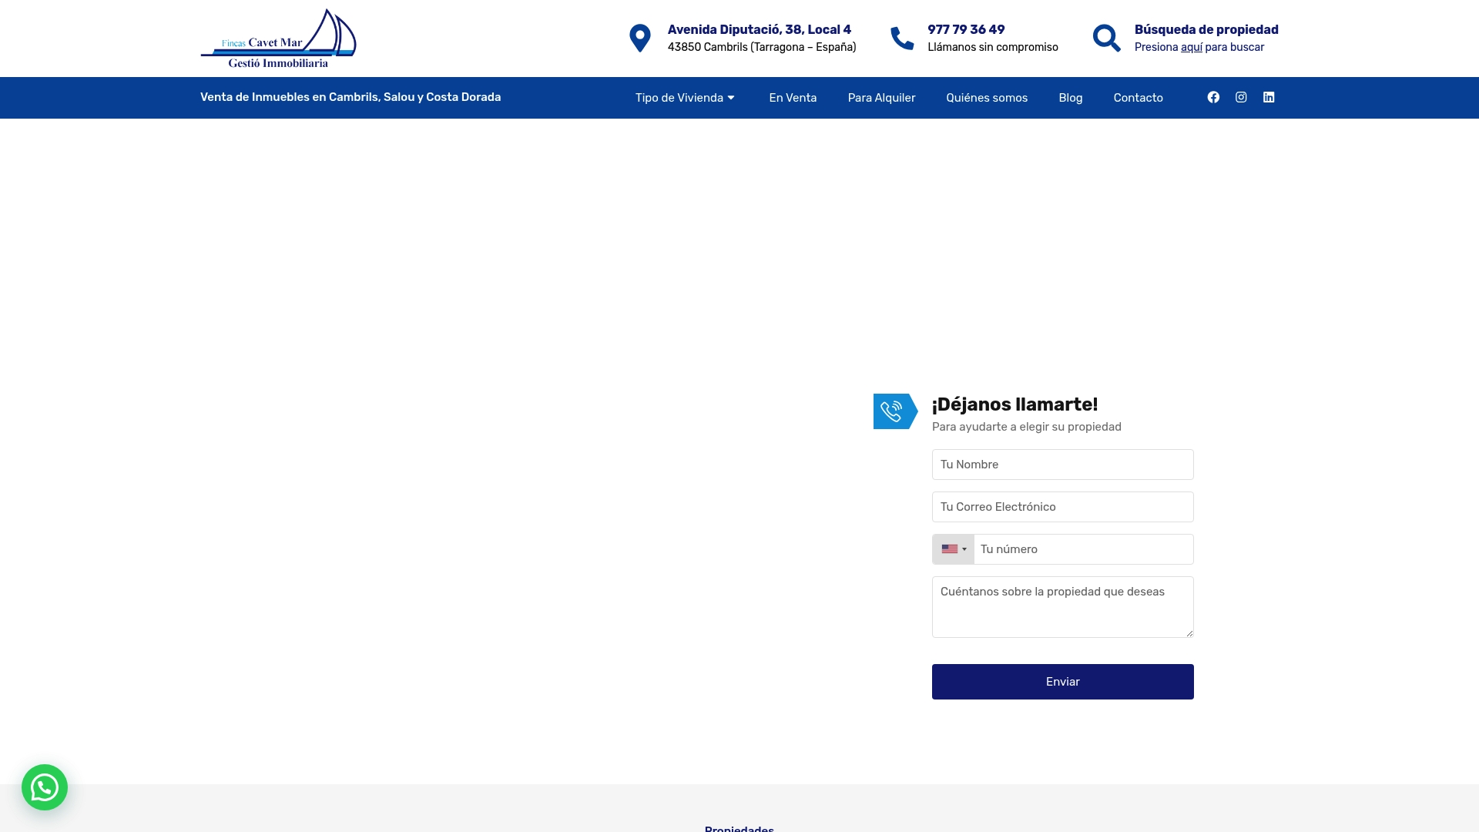Click the Fincas Cavet Mar sailboat logo
1479x832 pixels.
point(278,39)
